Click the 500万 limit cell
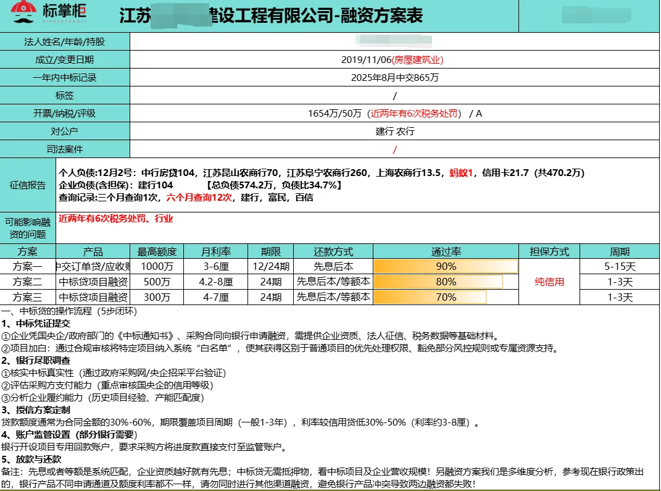Screen dimensions: 661x491 (157, 282)
